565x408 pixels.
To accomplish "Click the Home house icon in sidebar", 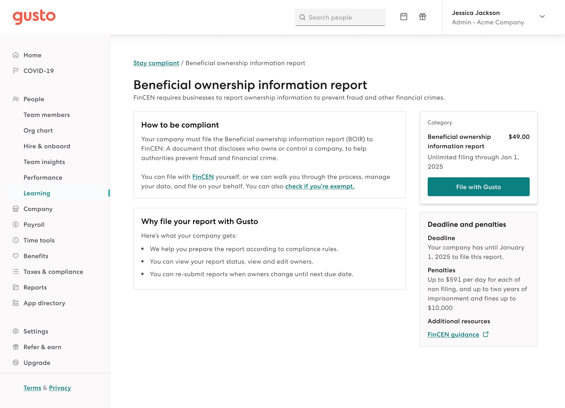I will (x=16, y=55).
